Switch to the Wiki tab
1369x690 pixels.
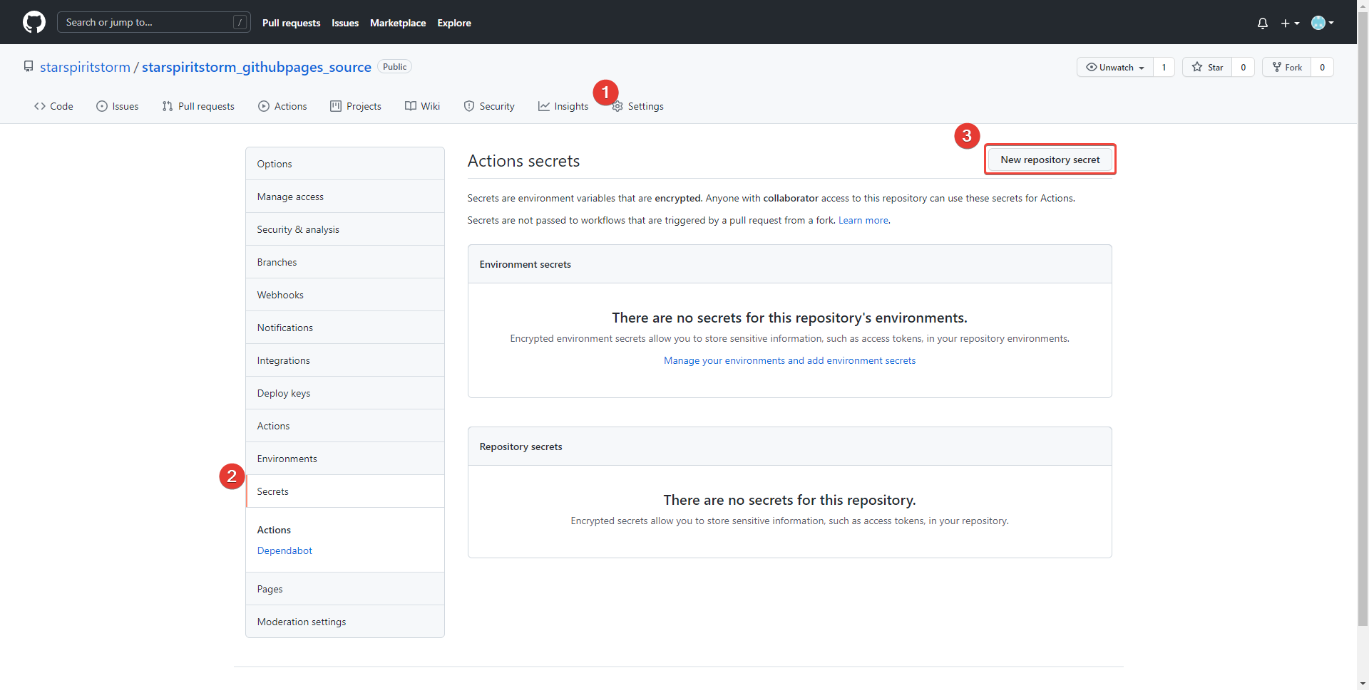[x=422, y=106]
